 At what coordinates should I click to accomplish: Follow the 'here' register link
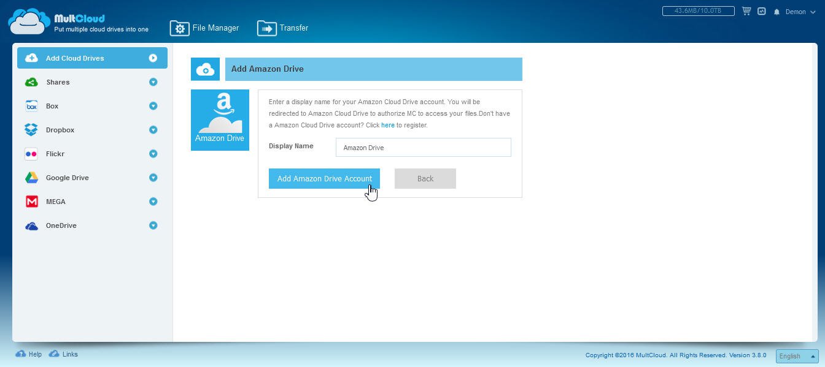[x=388, y=125]
